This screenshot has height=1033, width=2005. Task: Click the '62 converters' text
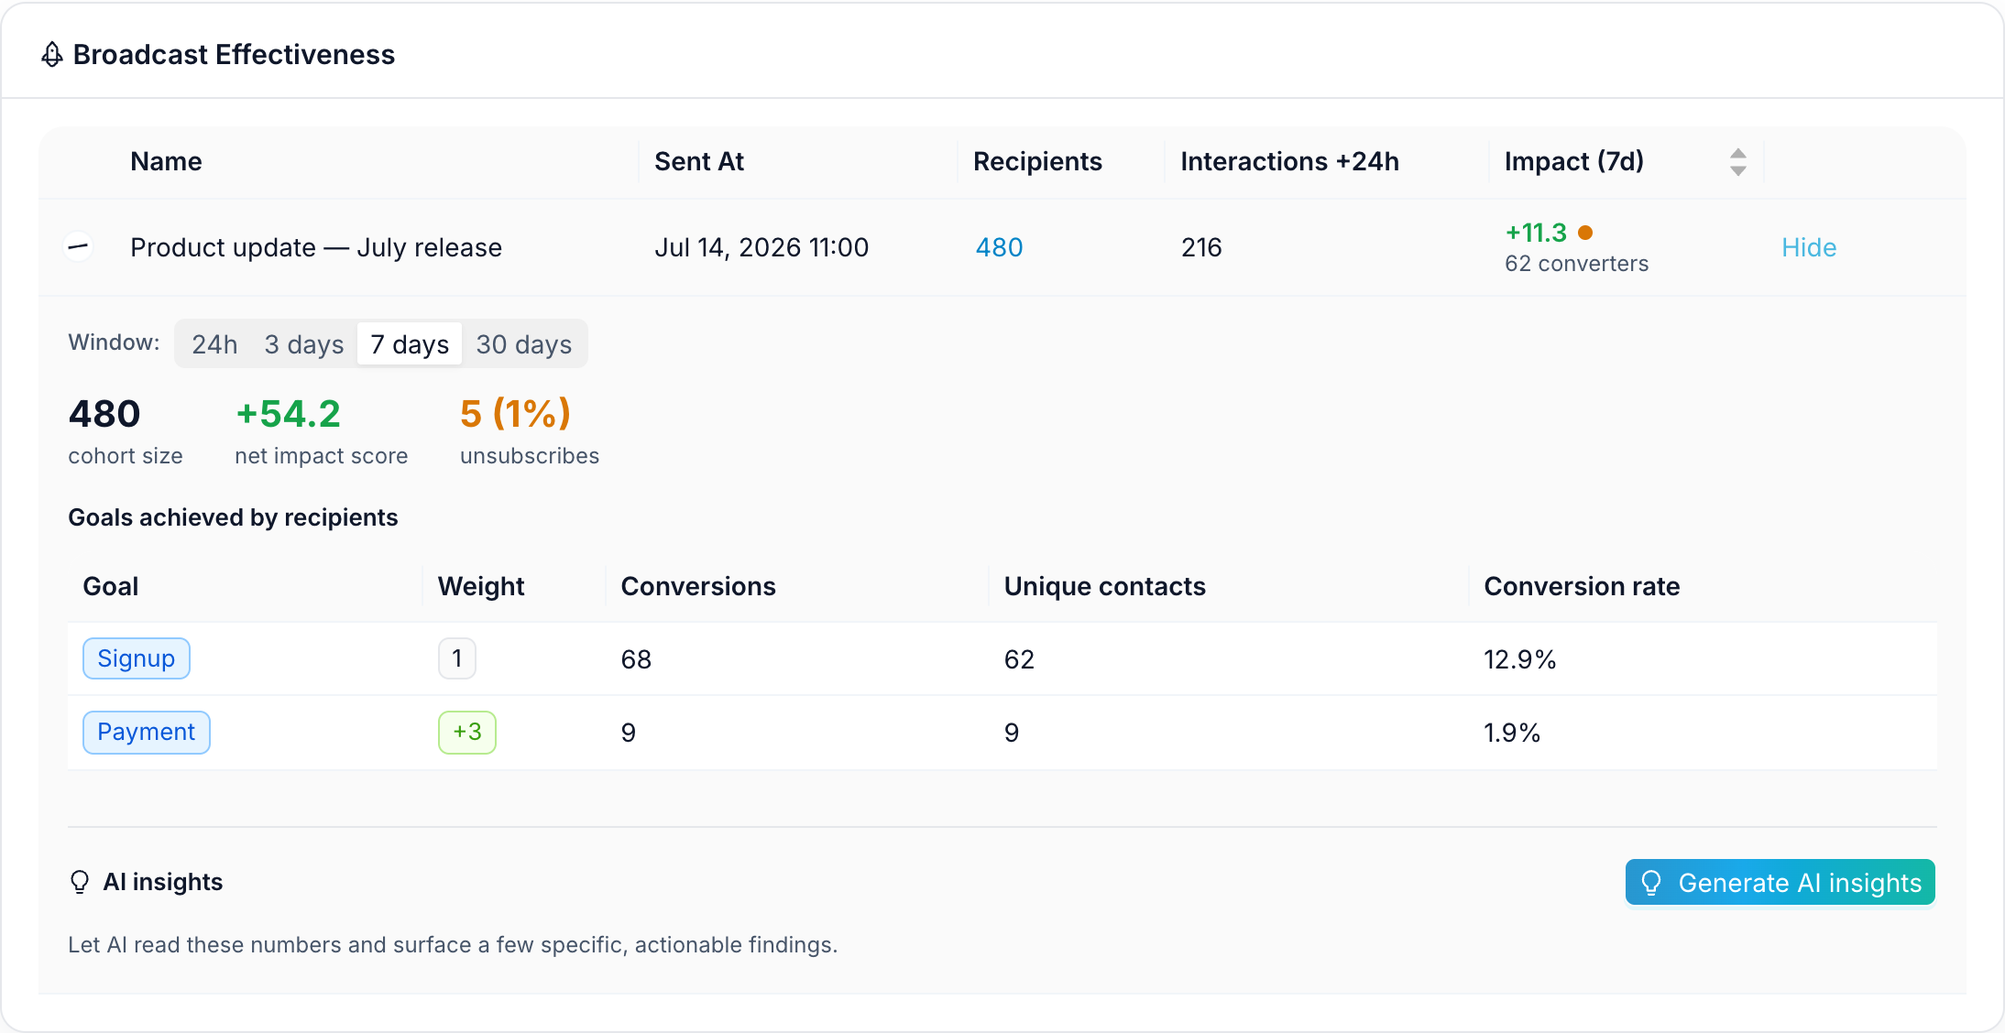[1576, 264]
